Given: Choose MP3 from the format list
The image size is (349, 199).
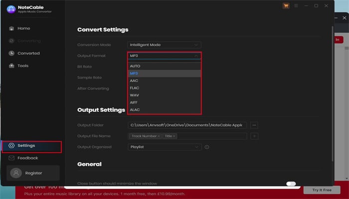Looking at the screenshot, I should (x=164, y=74).
